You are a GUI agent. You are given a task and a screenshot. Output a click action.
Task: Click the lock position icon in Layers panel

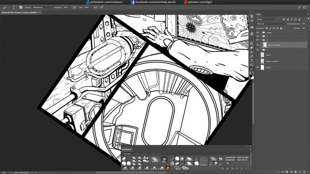coord(274,28)
